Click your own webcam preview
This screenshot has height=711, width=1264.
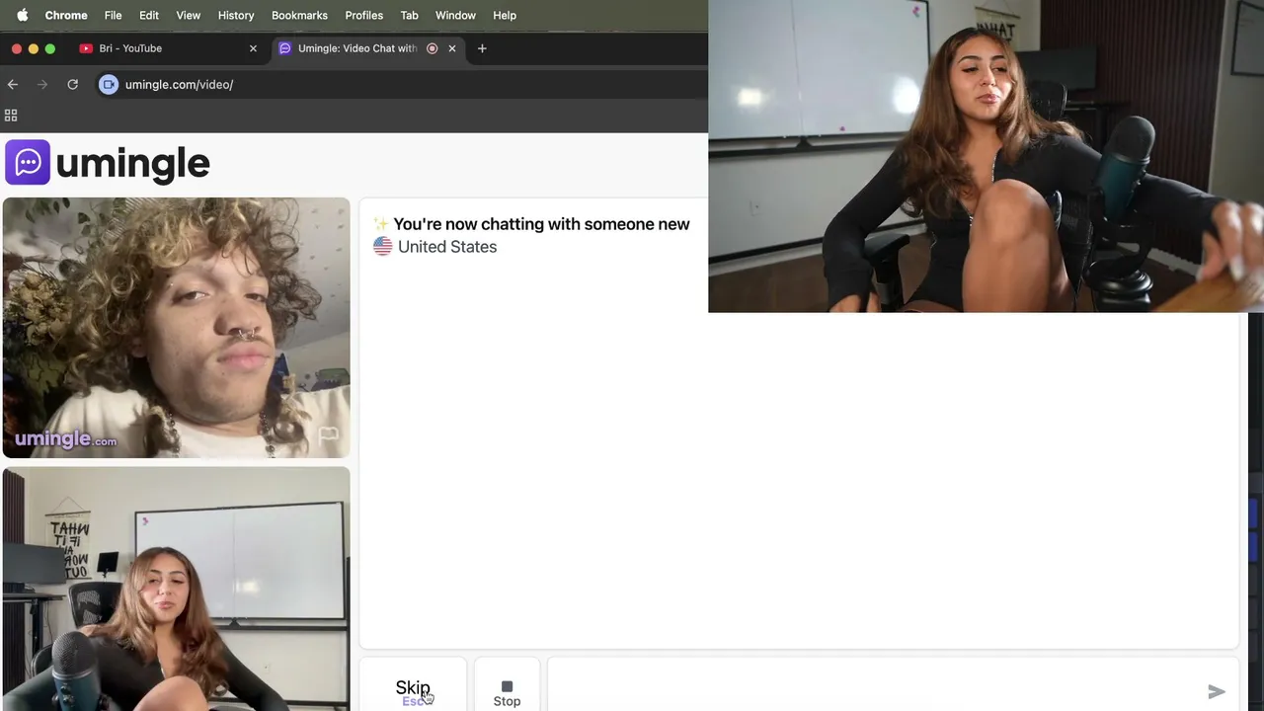point(176,589)
